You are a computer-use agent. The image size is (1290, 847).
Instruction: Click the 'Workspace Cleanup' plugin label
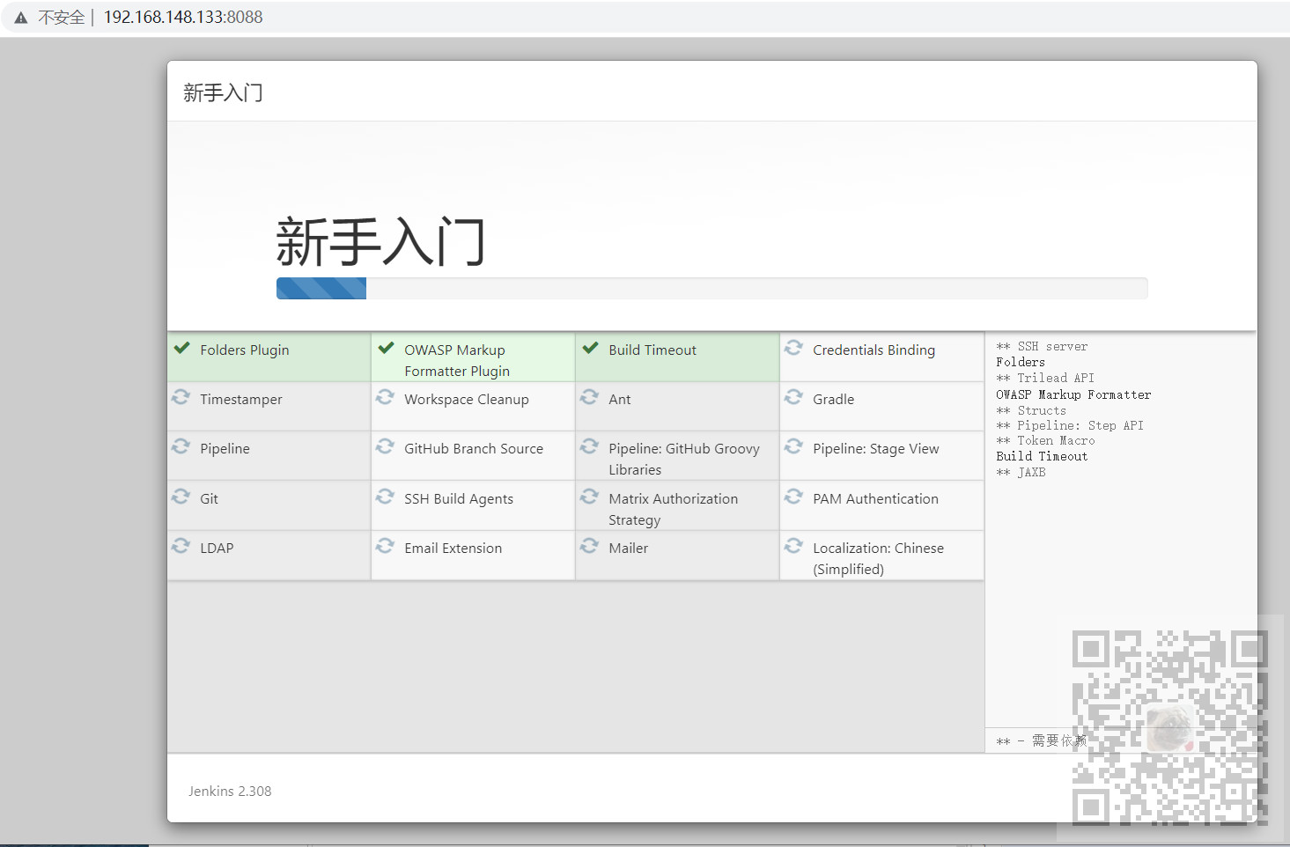point(467,399)
